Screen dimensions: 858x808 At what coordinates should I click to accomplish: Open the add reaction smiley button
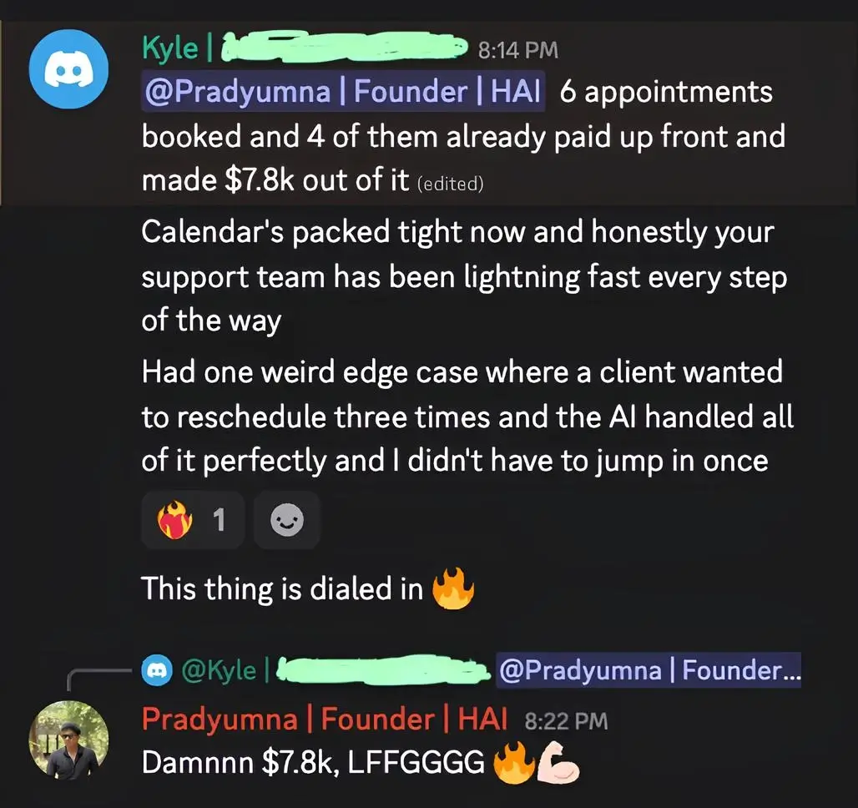(x=287, y=519)
